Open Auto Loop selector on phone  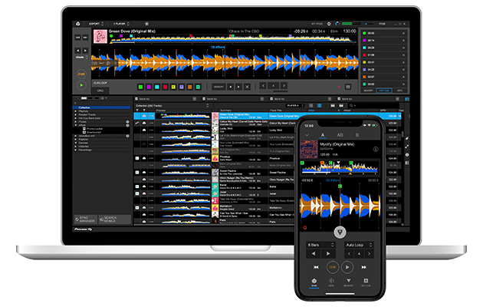tap(359, 244)
